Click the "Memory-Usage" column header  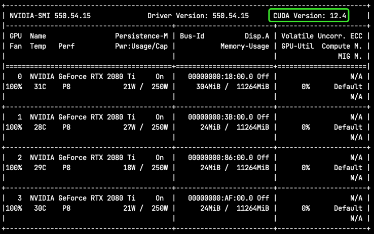[x=245, y=46]
